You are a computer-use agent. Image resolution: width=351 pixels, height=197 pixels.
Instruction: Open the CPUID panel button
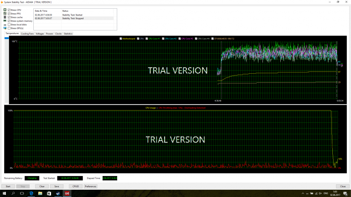click(x=76, y=186)
